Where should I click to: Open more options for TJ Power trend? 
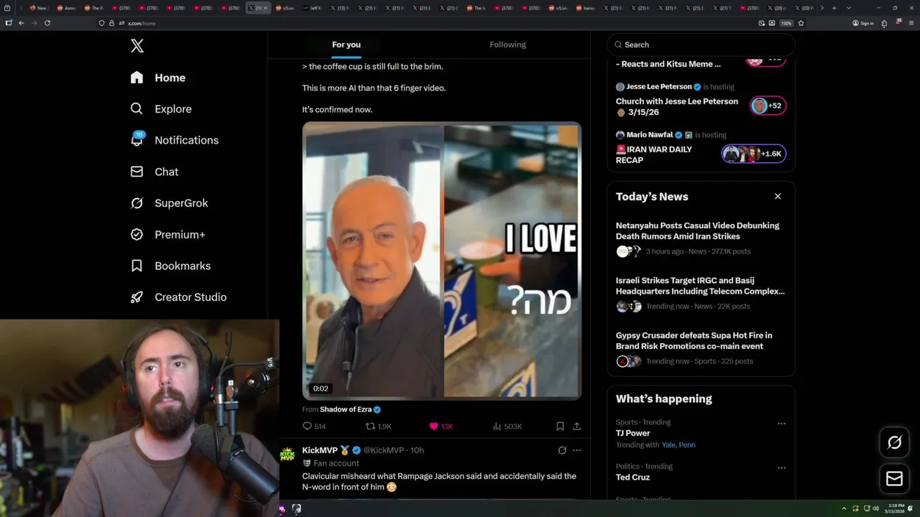781,424
